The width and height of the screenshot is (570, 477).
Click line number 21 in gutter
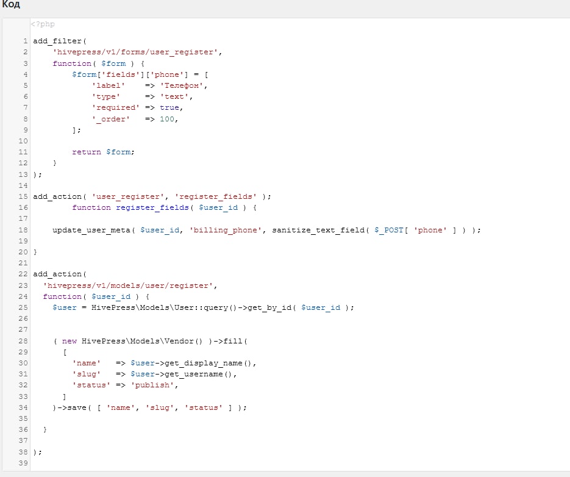click(23, 263)
